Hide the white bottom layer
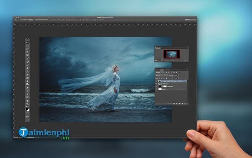Screen dimensions: 252x158 [x=156, y=89]
